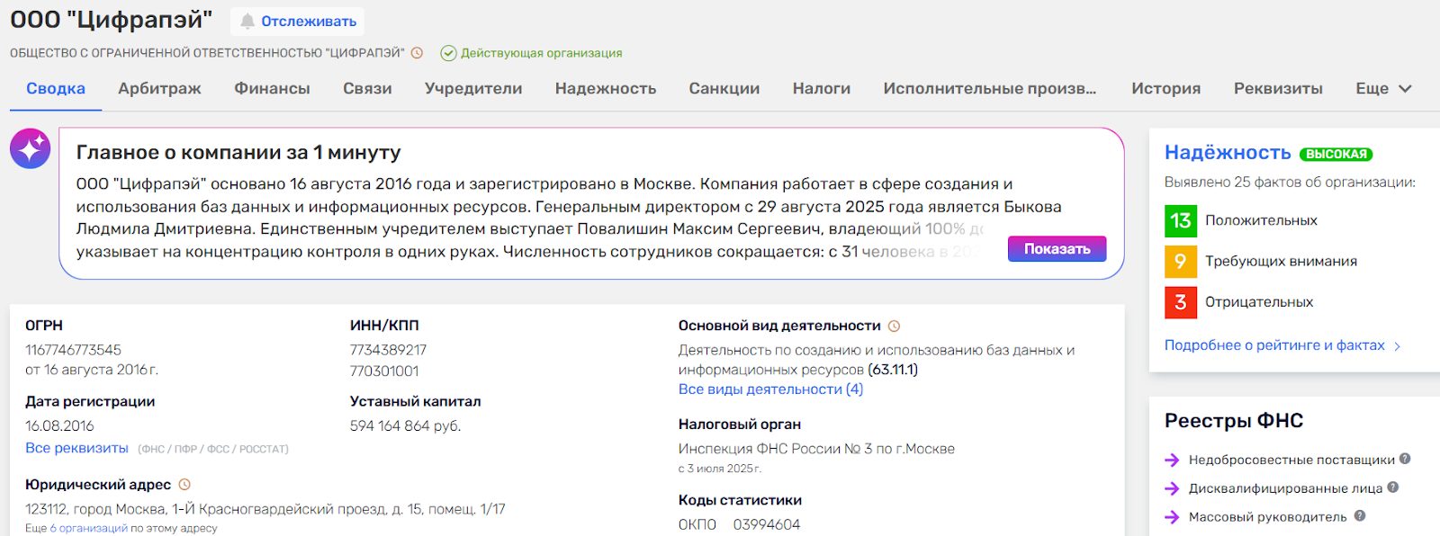Switch to the Финансы tab

click(272, 88)
